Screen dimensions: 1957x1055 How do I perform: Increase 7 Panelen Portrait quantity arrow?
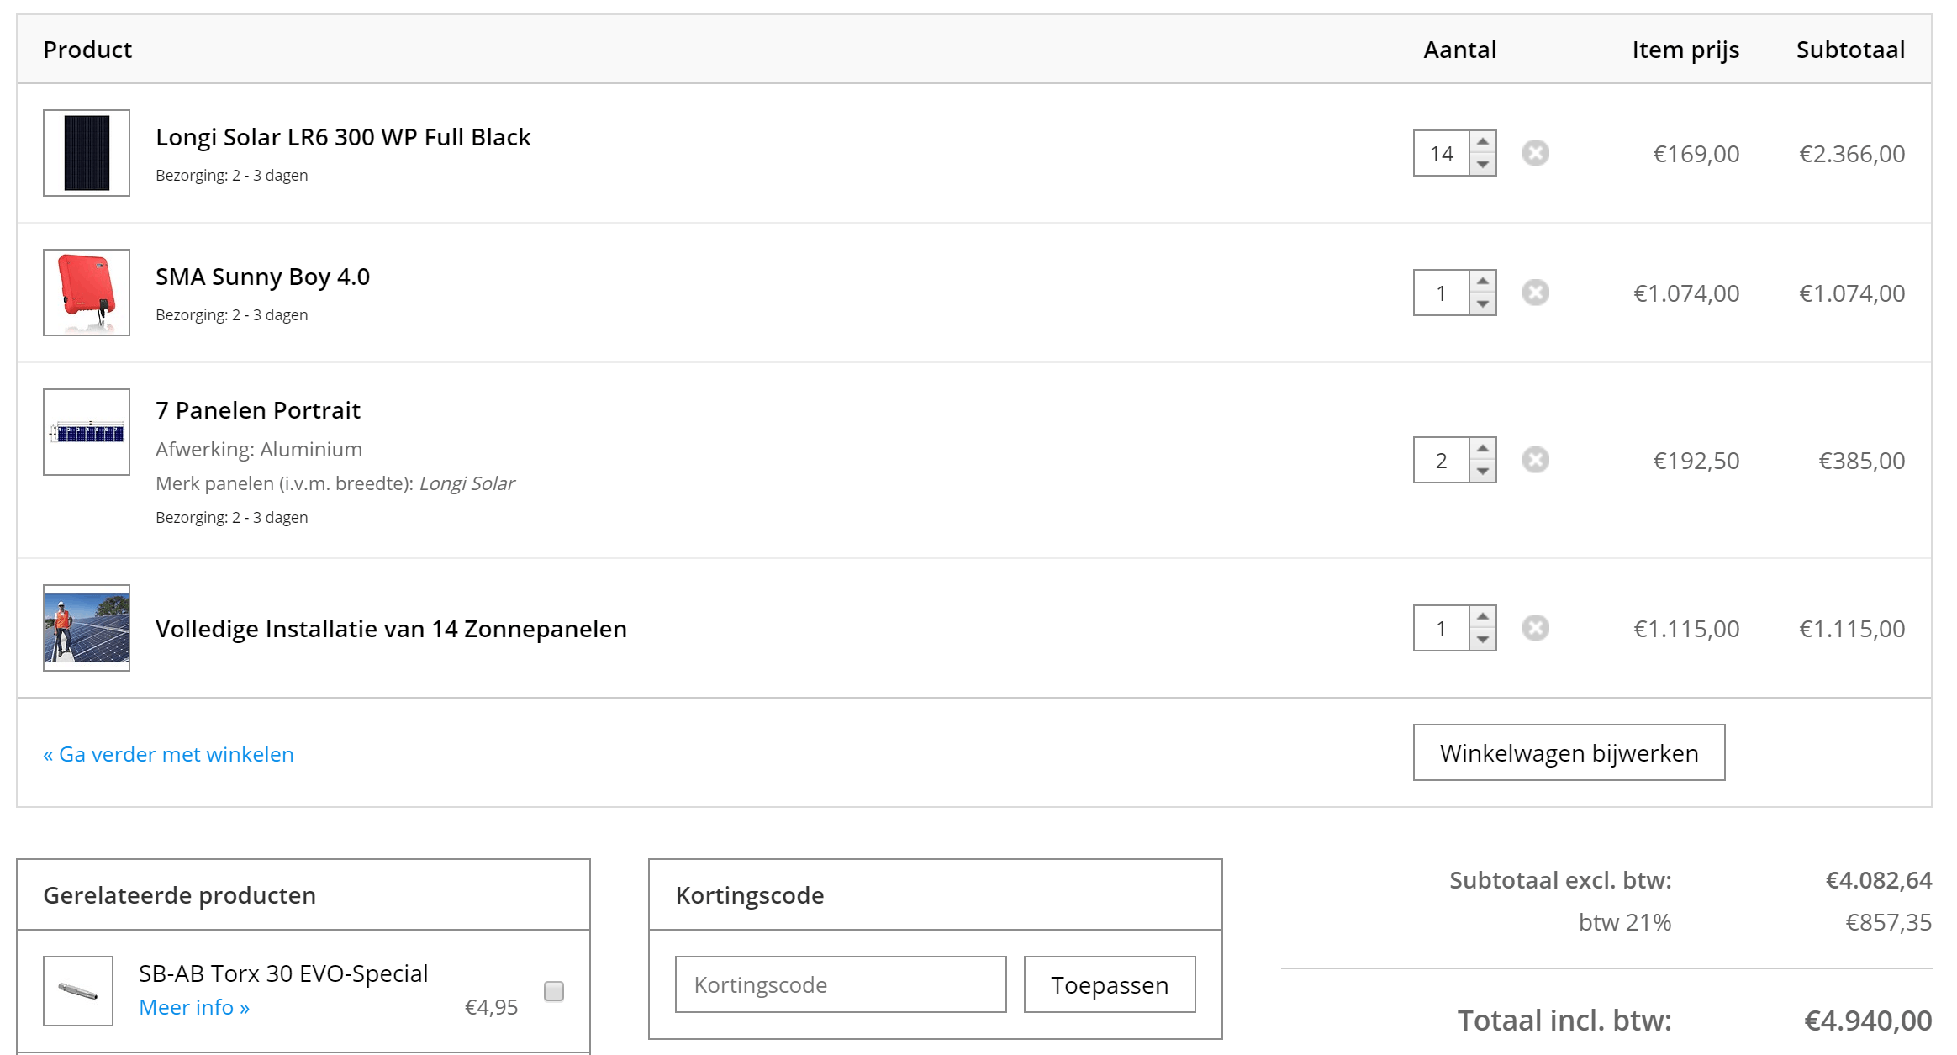pos(1483,449)
